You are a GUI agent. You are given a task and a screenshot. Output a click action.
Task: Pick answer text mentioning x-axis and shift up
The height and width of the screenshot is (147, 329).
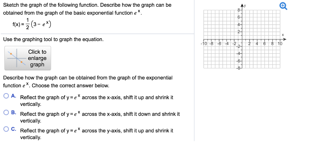(96, 101)
